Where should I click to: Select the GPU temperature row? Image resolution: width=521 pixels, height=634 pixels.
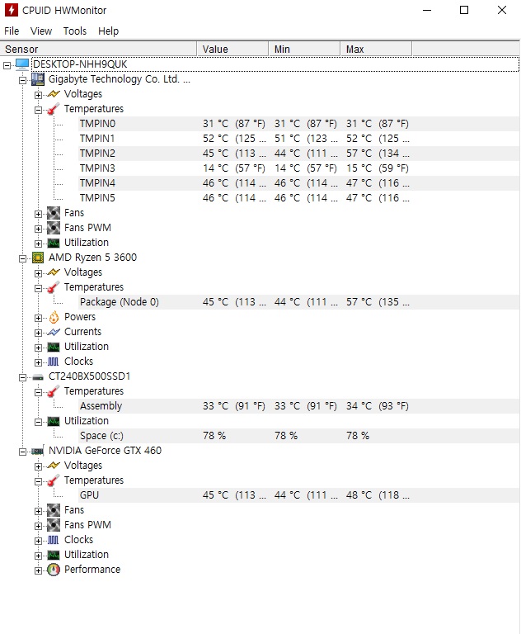tap(299, 495)
